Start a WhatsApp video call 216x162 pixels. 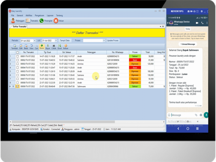197,23
